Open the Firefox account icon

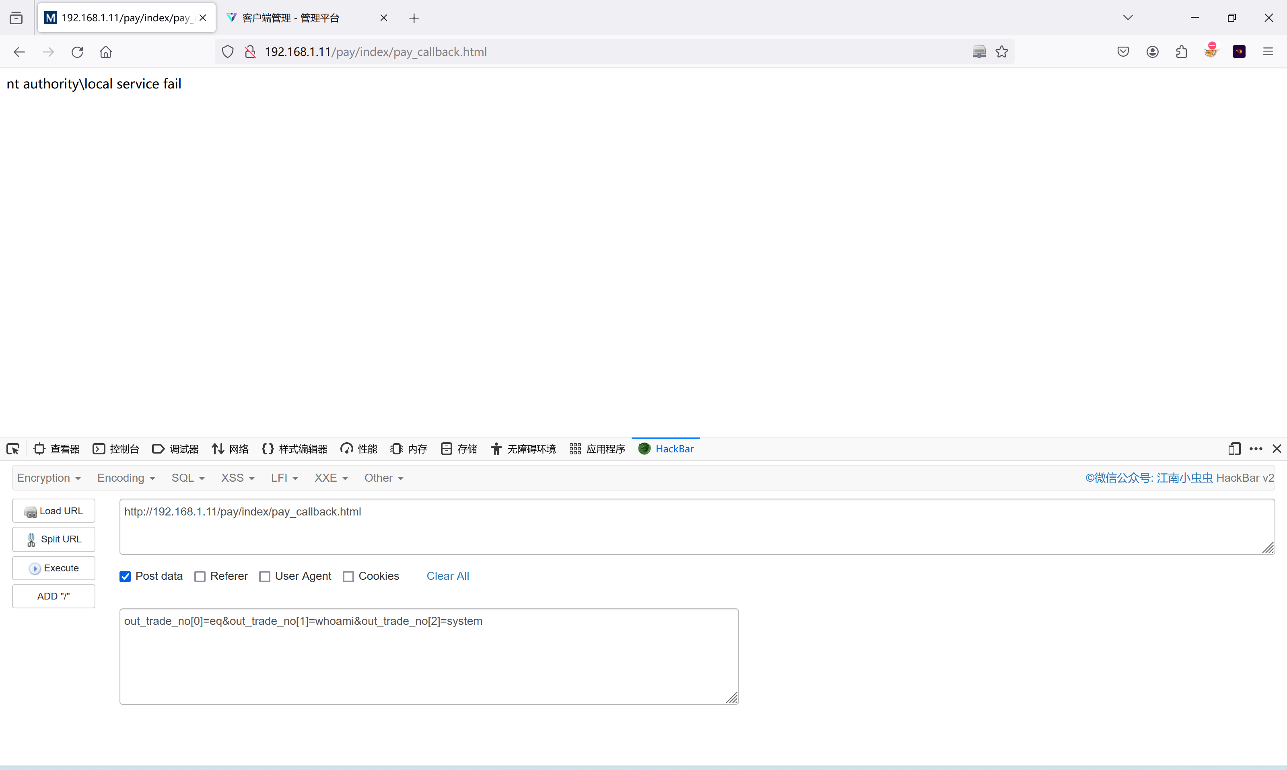tap(1153, 52)
